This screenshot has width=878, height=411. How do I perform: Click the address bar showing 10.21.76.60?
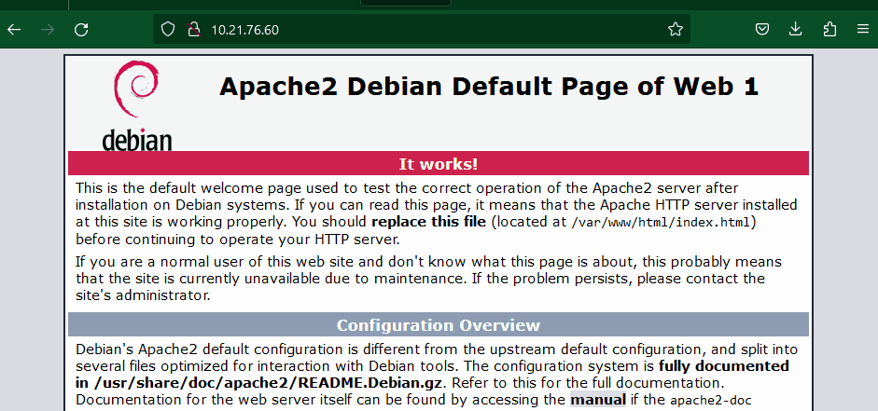tap(420, 29)
